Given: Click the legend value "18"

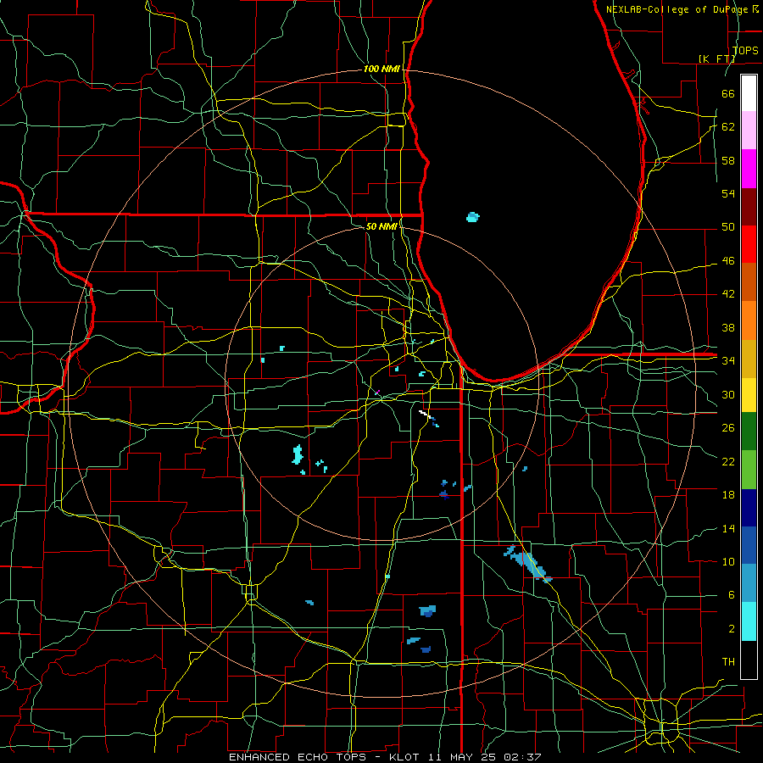Looking at the screenshot, I should click(728, 495).
